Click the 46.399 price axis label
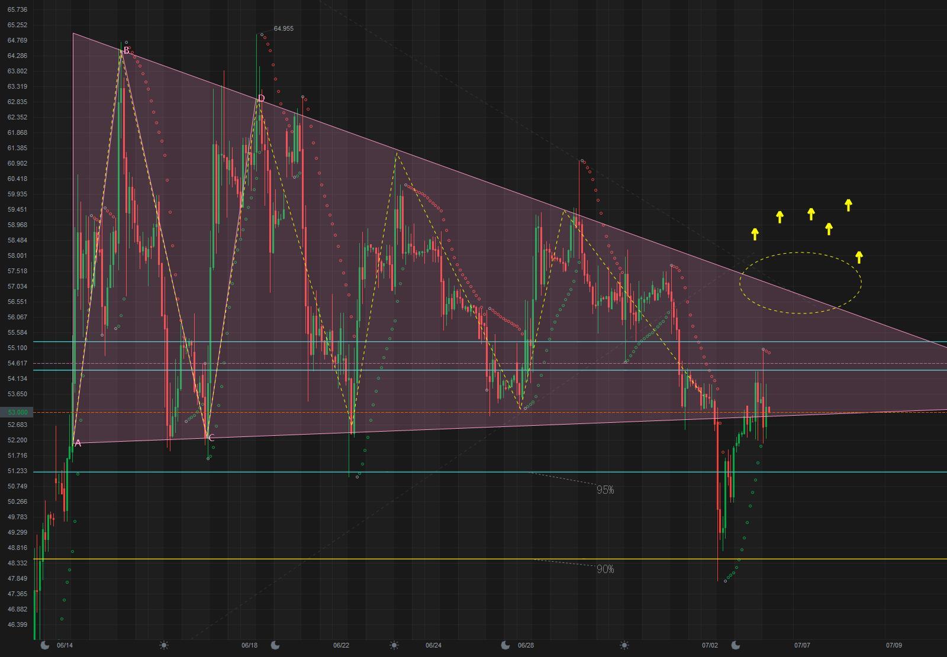The width and height of the screenshot is (947, 657). coord(17,624)
